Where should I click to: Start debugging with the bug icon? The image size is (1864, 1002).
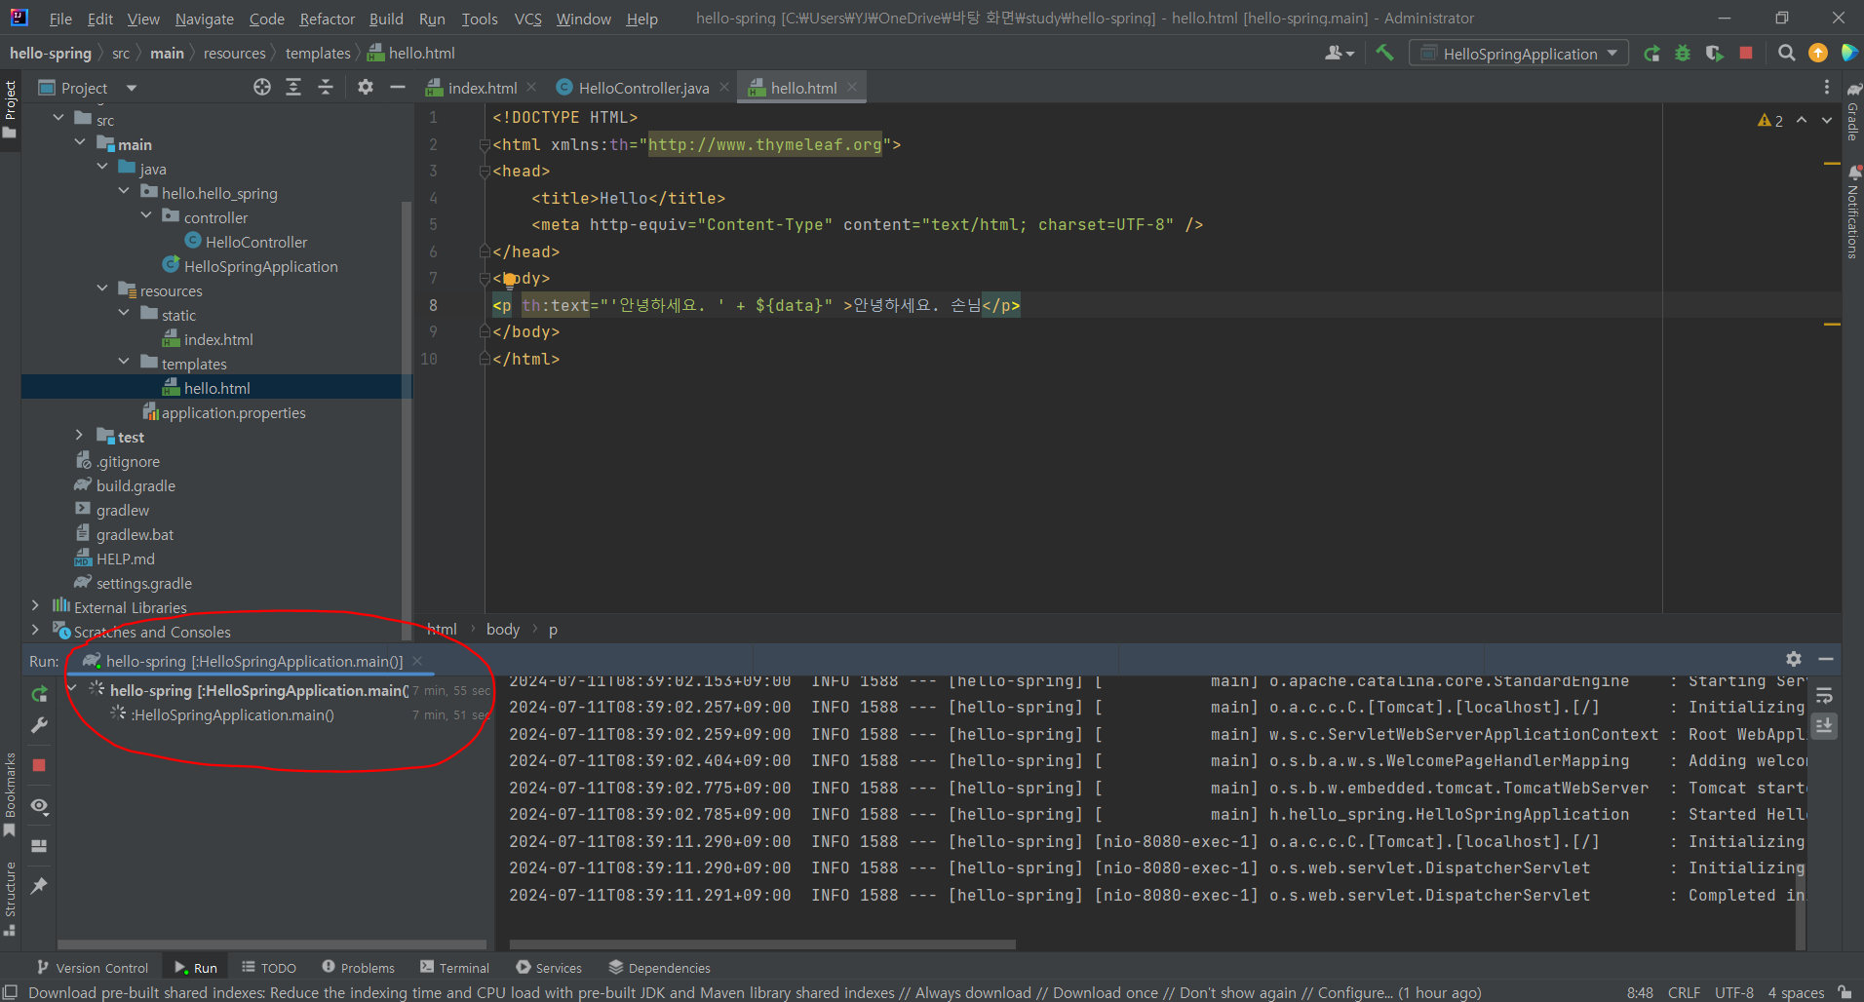point(1683,54)
